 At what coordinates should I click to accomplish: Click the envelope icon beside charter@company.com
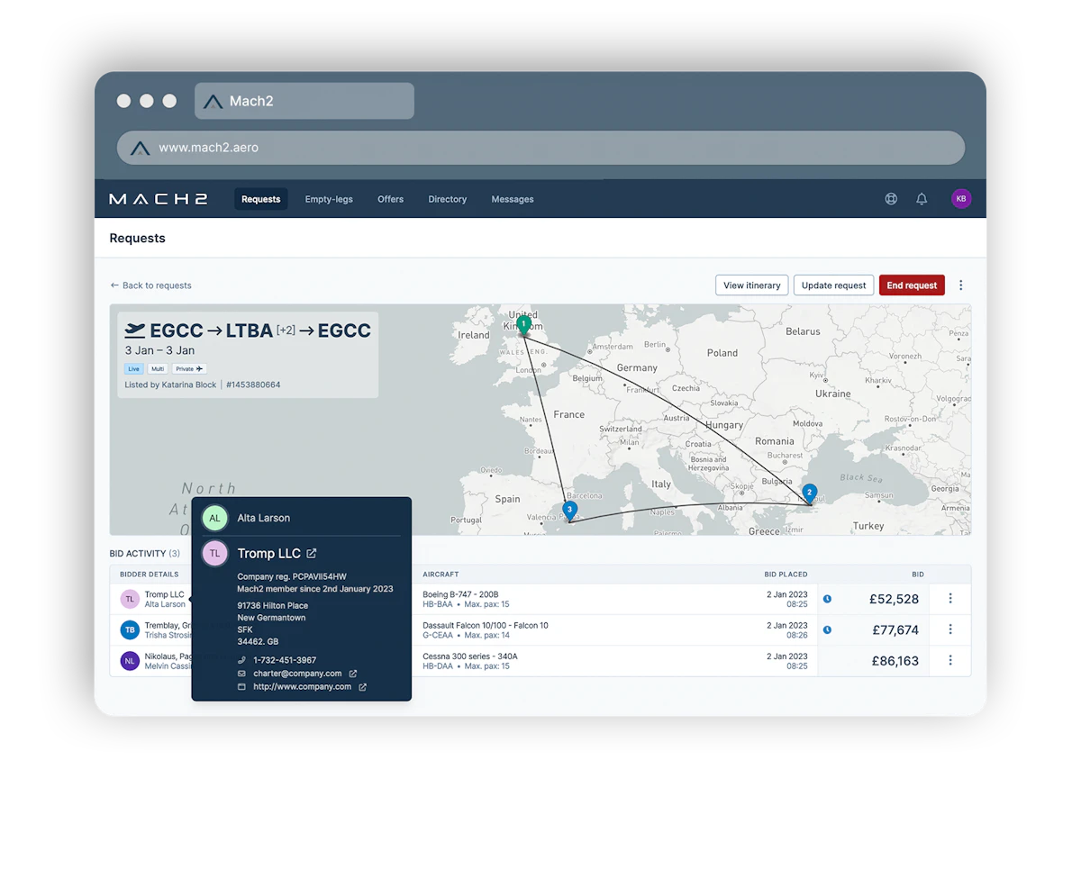pyautogui.click(x=241, y=674)
